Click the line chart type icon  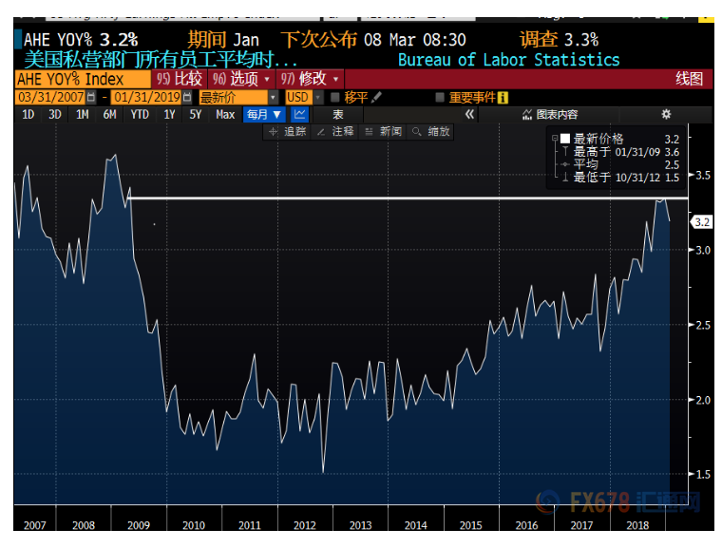click(300, 115)
